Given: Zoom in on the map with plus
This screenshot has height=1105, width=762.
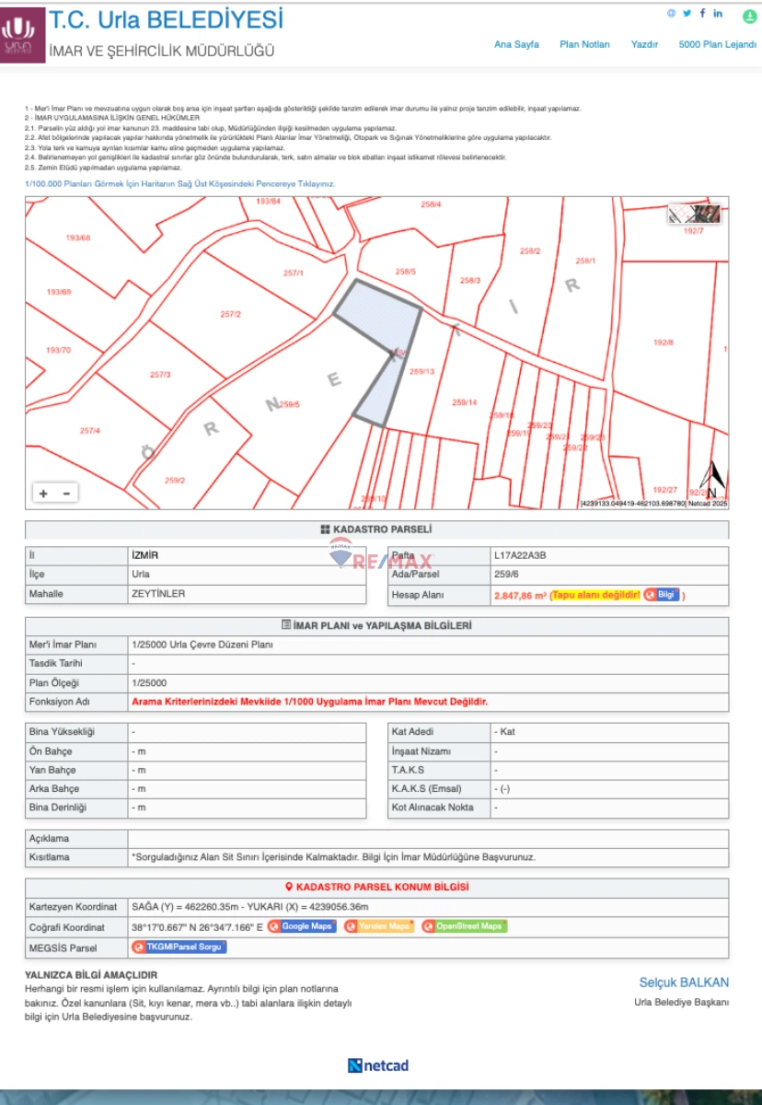Looking at the screenshot, I should pyautogui.click(x=43, y=494).
